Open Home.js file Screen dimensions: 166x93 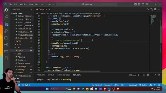[x=21, y=69]
